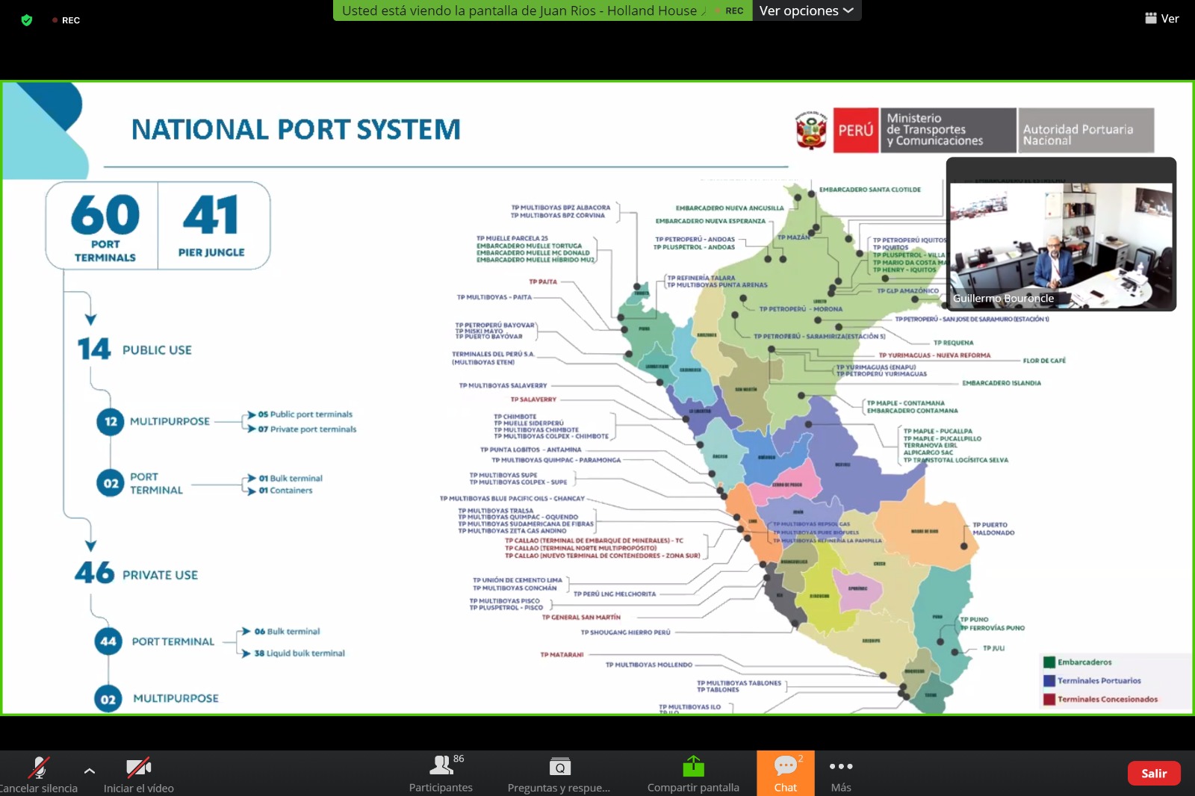Click the green encryption shield icon
This screenshot has height=796, width=1195.
[x=27, y=20]
